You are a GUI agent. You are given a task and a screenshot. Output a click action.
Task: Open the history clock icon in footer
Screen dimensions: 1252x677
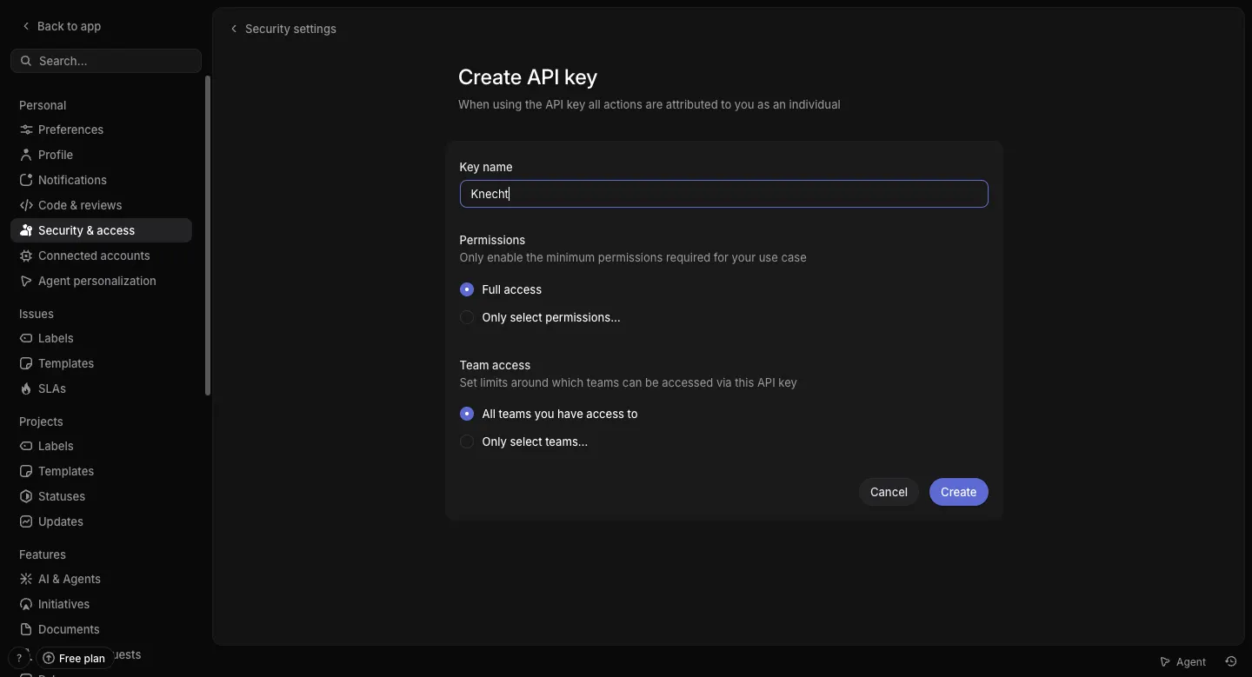1231,661
